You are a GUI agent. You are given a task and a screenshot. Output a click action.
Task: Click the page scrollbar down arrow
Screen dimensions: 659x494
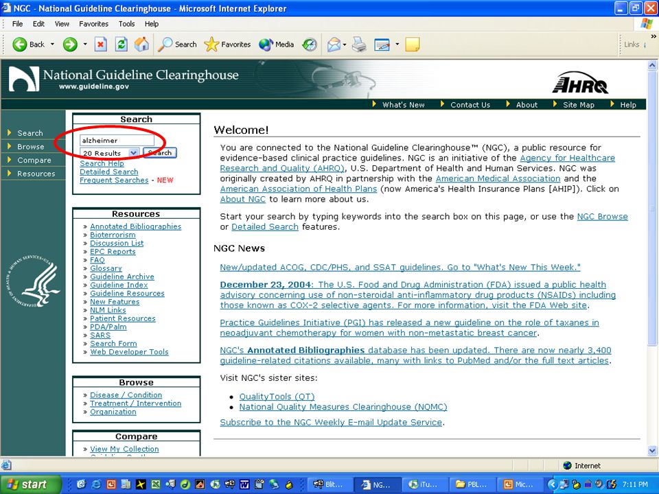[652, 451]
